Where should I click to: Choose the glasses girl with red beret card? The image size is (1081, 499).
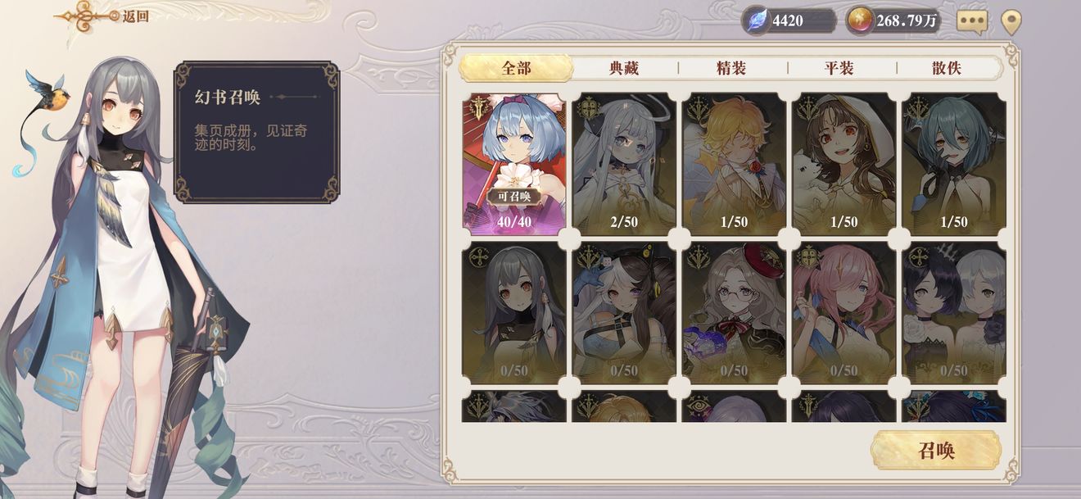click(x=734, y=312)
